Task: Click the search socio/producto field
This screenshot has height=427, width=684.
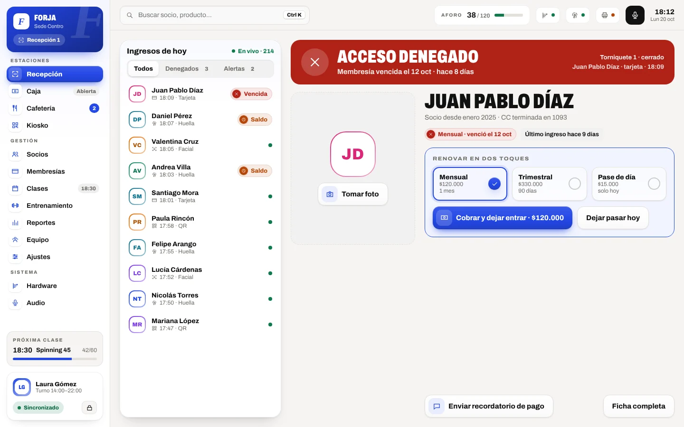Action: pos(215,15)
